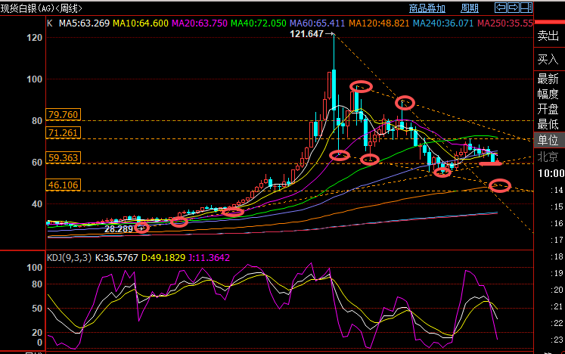Select the 开盘 open price row
The height and width of the screenshot is (354, 565).
(549, 109)
